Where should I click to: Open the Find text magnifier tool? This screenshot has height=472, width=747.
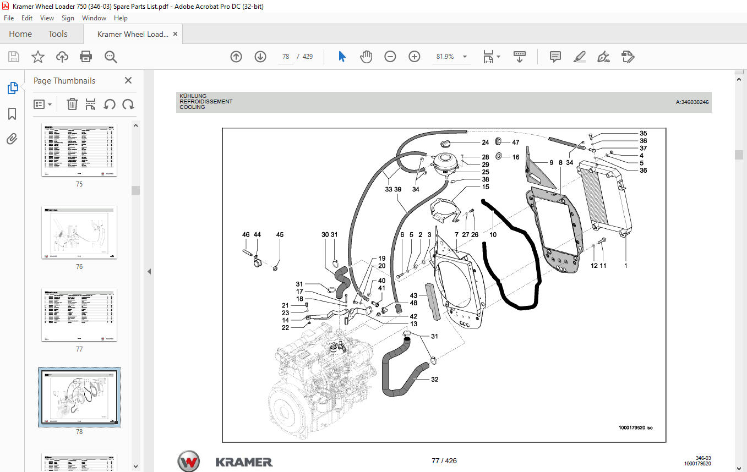tap(111, 57)
